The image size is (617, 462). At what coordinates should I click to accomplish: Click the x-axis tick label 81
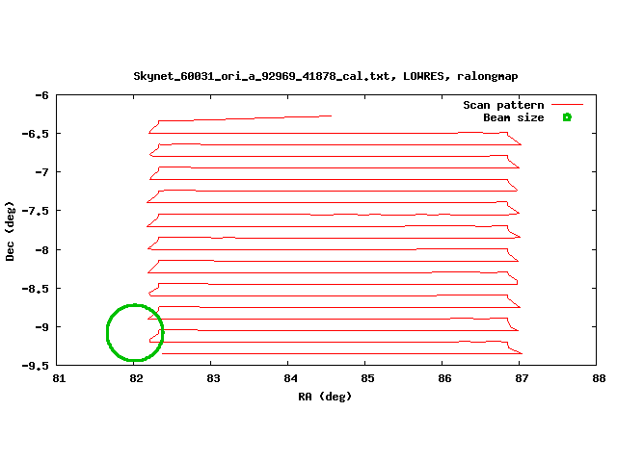click(x=59, y=378)
